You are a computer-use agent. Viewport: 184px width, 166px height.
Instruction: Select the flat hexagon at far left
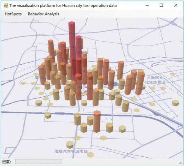tap(23, 83)
